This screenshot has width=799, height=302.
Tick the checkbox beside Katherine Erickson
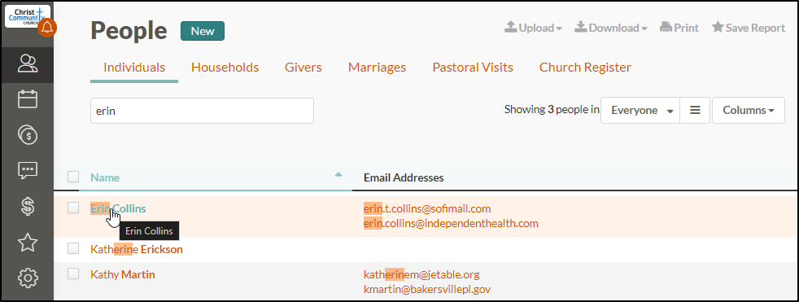click(x=73, y=248)
